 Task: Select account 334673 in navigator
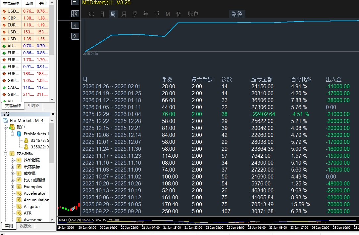[x=40, y=140]
